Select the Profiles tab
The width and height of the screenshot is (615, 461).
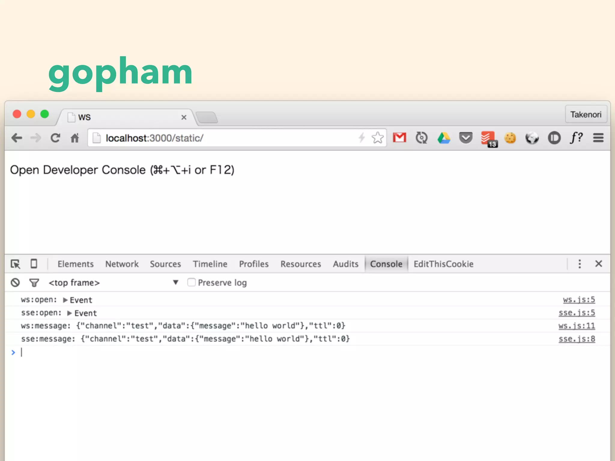(254, 264)
